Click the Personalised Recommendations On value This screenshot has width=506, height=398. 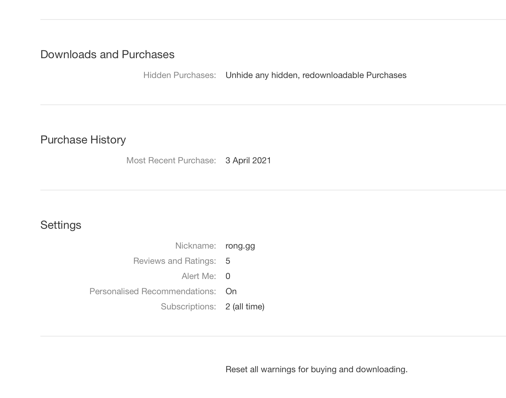[x=231, y=292]
